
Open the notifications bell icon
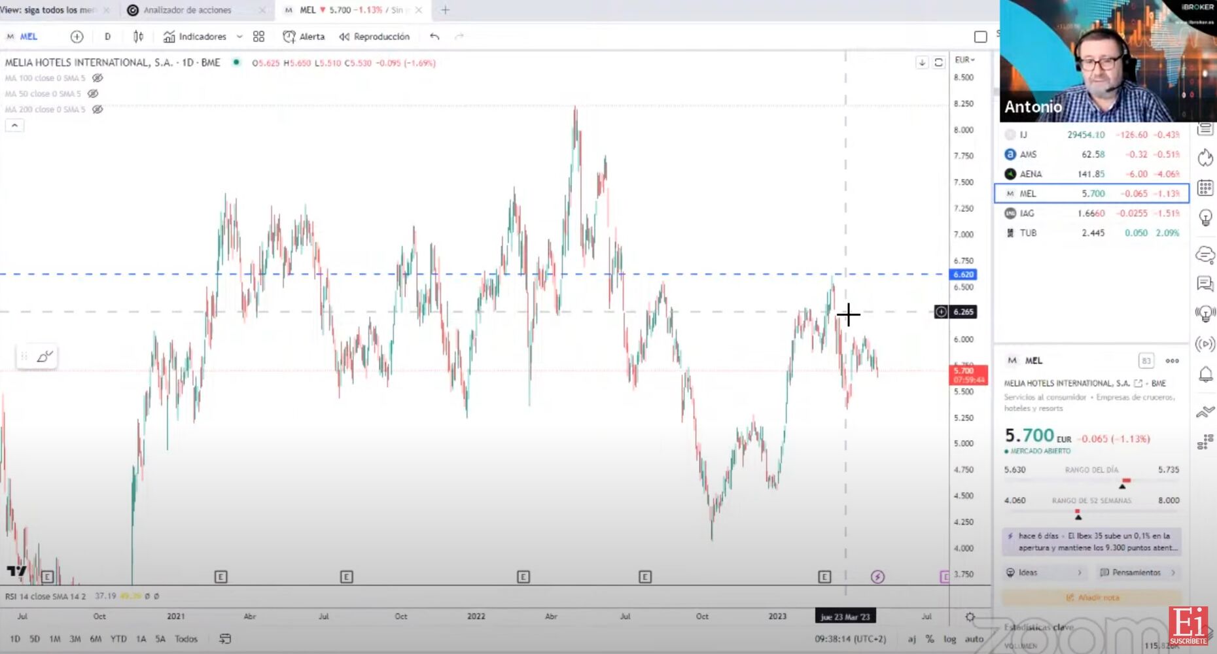(1205, 374)
